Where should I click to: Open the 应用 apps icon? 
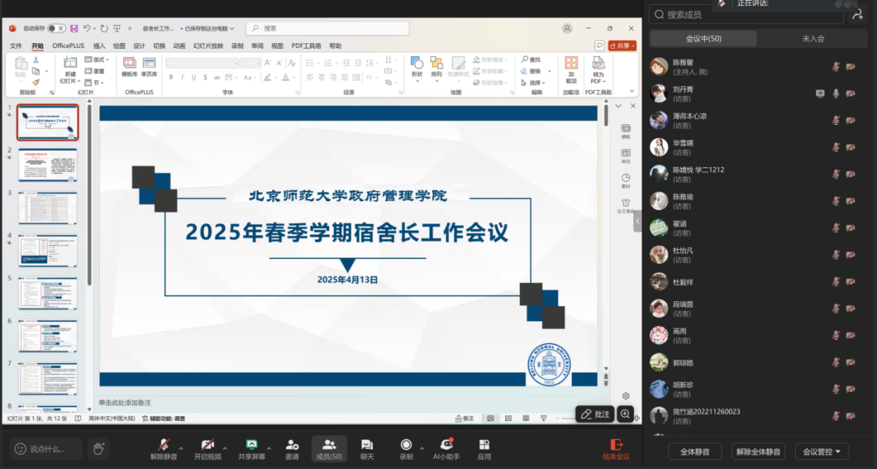[484, 445]
